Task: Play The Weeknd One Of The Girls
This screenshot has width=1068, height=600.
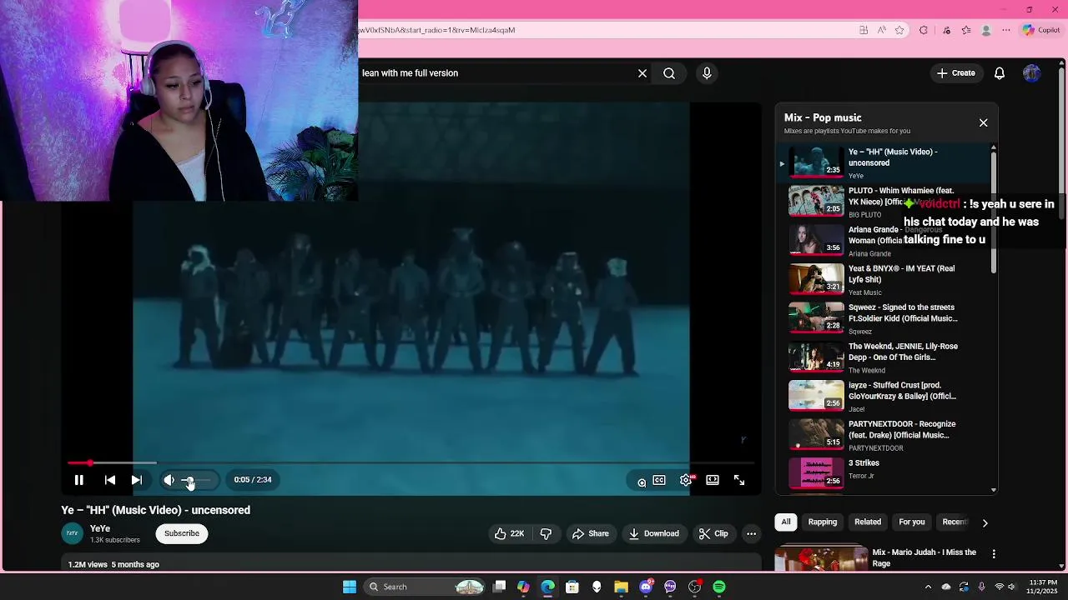Action: [884, 357]
